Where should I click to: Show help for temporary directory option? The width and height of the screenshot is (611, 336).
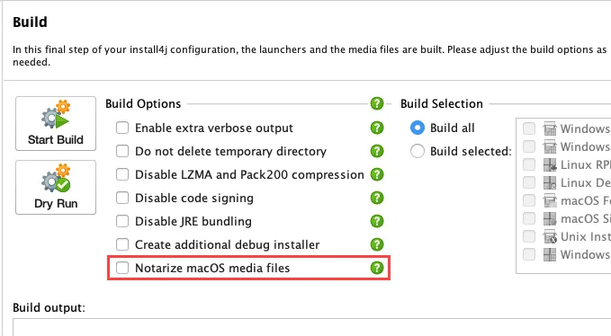tap(377, 151)
